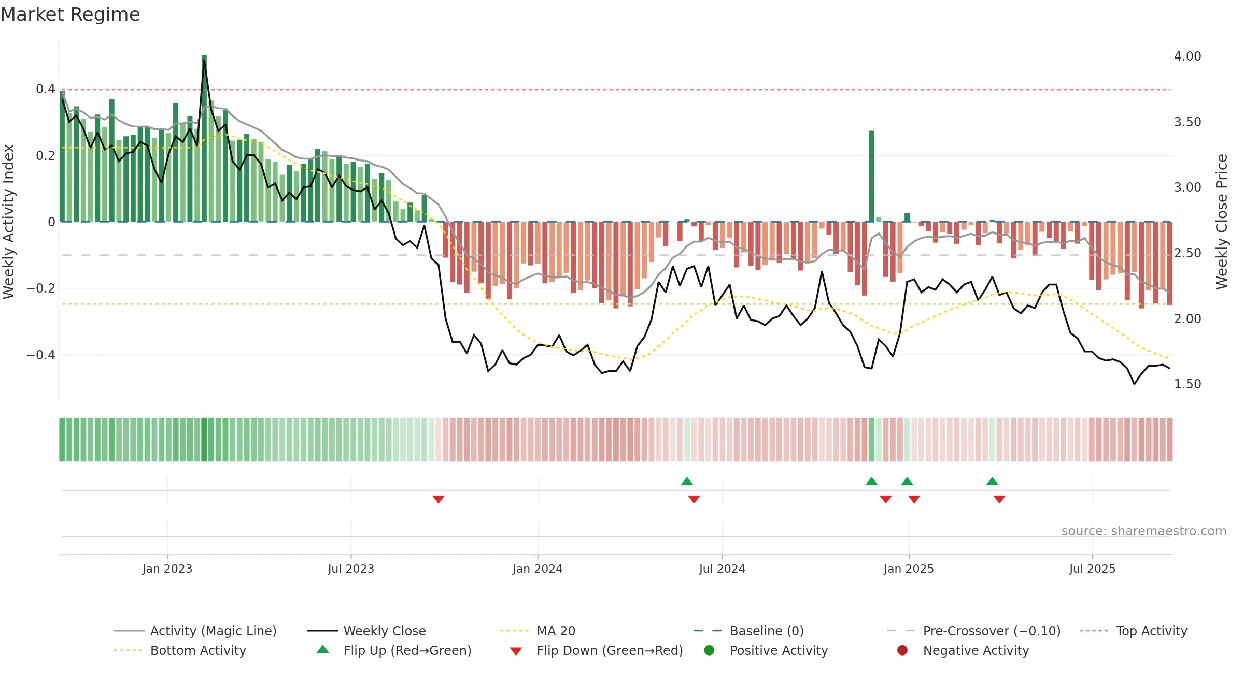Image resolution: width=1244 pixels, height=699 pixels.
Task: Toggle the Pre-Crossover (−0.10) legend entry
Action: point(973,631)
